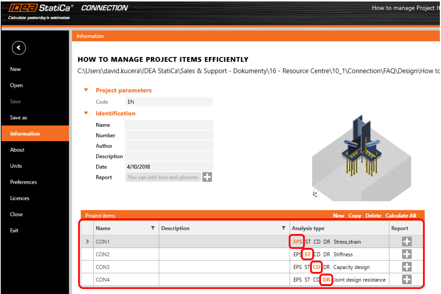Select the CON1 name cell
The image size is (441, 294).
pos(126,241)
